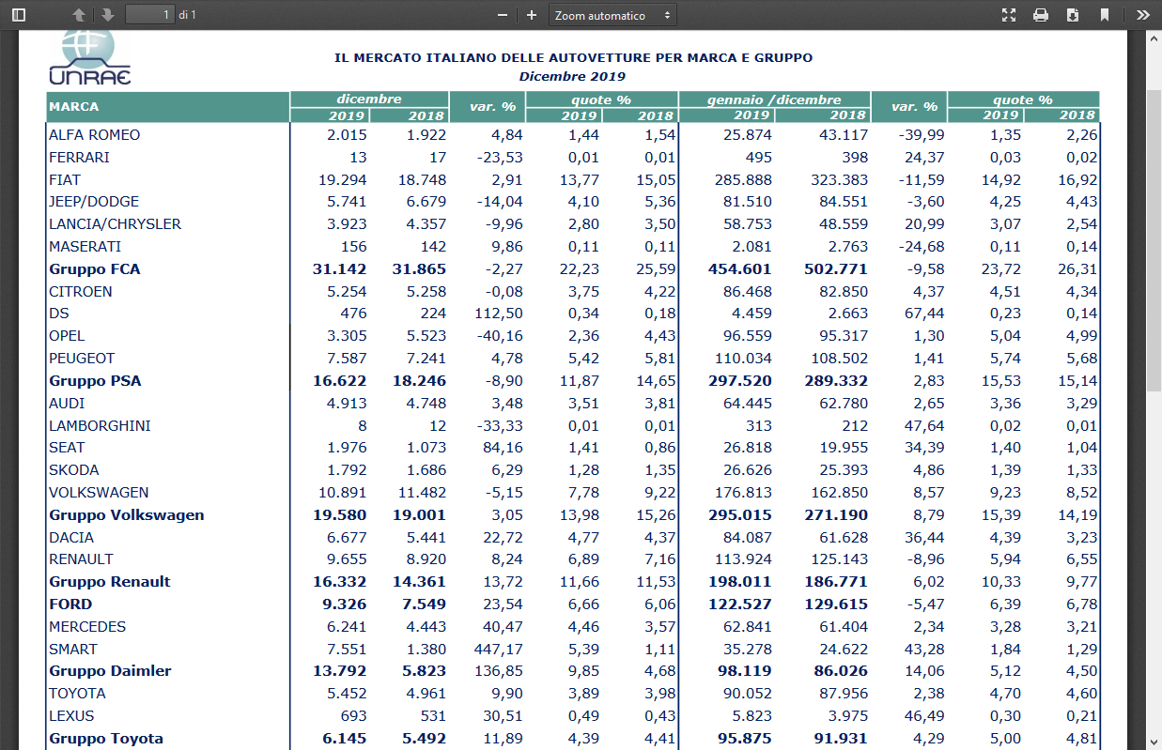Download the PDF file

1073,15
